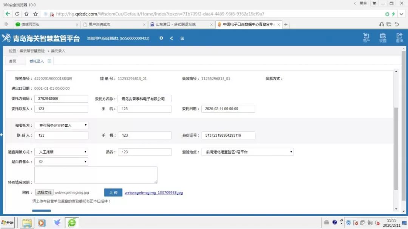This screenshot has width=408, height=229.
Task: Open the webwxgetmsgimg_133709938.jpg attachment link
Action: [x=154, y=193]
